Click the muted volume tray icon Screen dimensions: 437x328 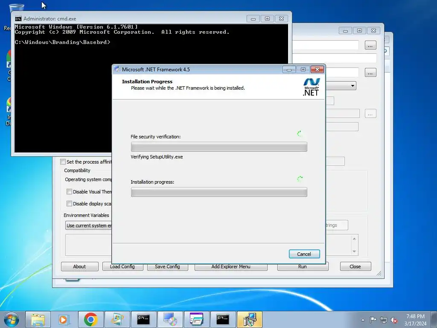[394, 320]
